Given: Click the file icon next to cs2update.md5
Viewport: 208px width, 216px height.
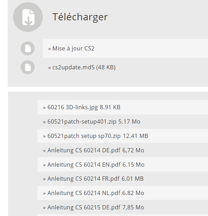Looking at the screenshot, I should click(28, 67).
